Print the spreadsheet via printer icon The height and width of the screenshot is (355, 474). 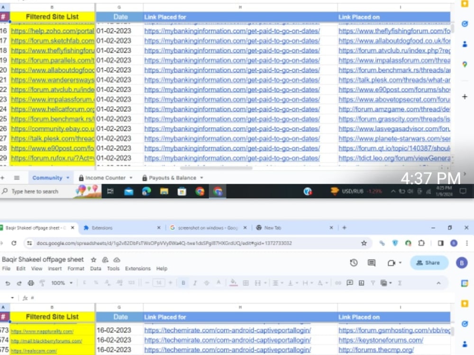coord(30,283)
